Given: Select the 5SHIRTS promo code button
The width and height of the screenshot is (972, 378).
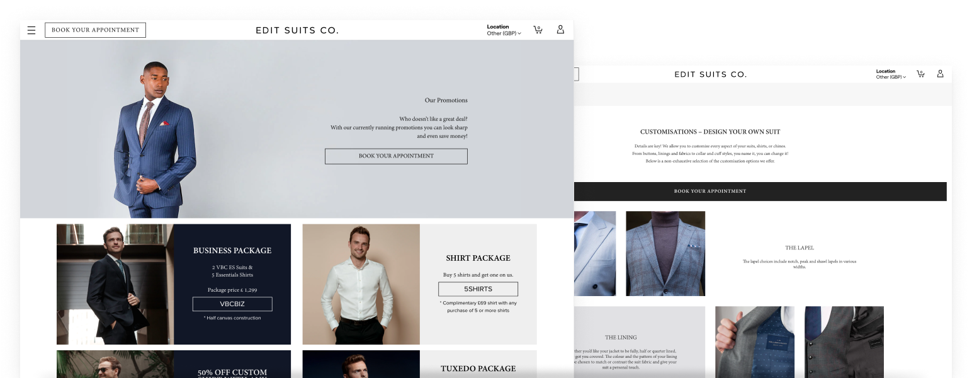Looking at the screenshot, I should click(x=478, y=289).
